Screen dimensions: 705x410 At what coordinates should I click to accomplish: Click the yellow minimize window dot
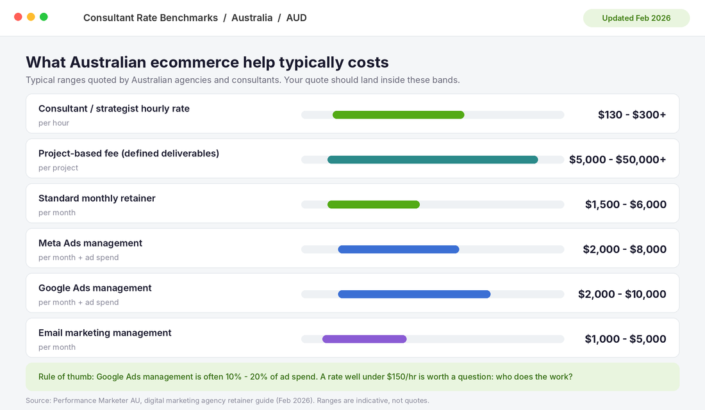click(x=31, y=17)
